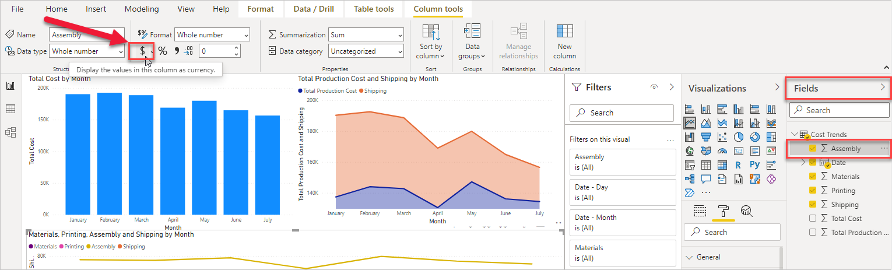The image size is (892, 270).
Task: Select the Power Apps visual
Action: pyautogui.click(x=771, y=179)
